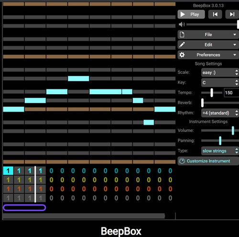Open the File menu
The width and height of the screenshot is (239, 237).
[208, 34]
